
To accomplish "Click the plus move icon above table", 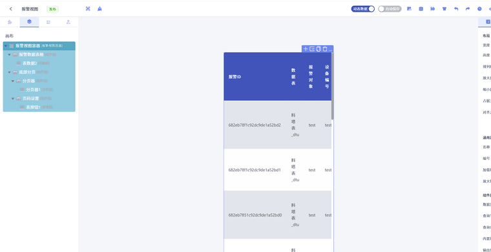I will click(306, 49).
